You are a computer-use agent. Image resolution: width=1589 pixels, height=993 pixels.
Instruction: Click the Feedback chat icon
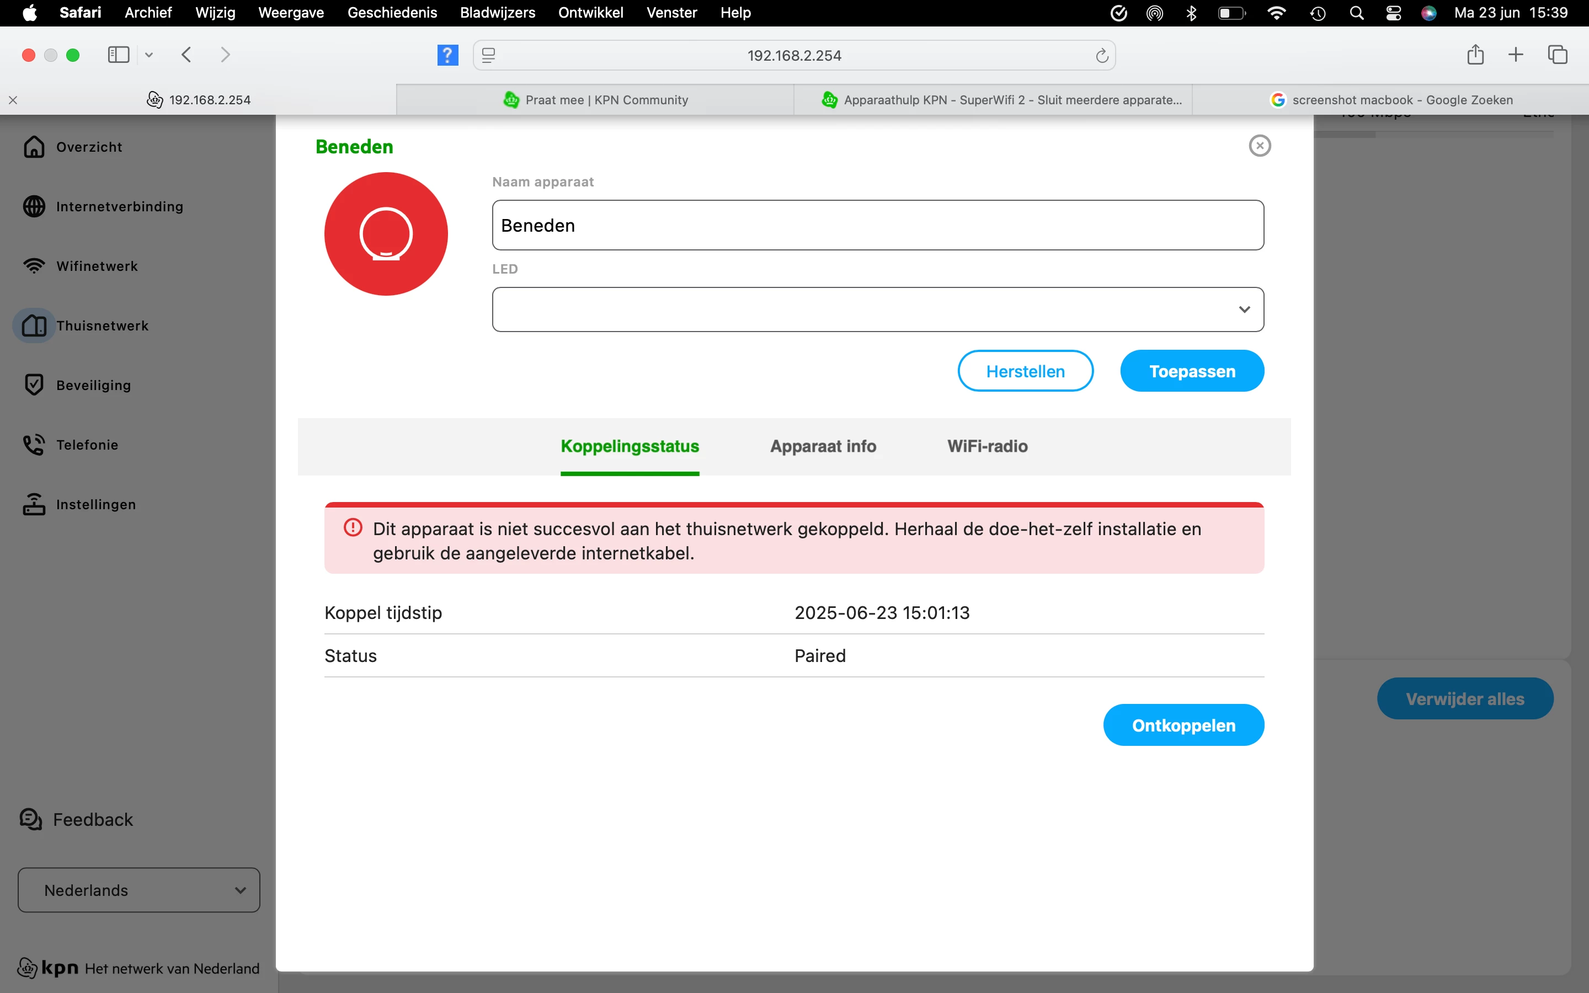(x=31, y=819)
